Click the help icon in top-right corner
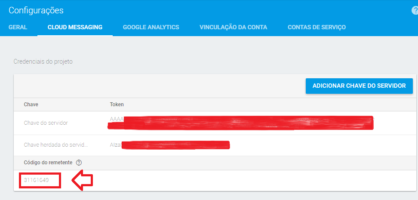Screen dimensions: 418x200 [x=415, y=10]
